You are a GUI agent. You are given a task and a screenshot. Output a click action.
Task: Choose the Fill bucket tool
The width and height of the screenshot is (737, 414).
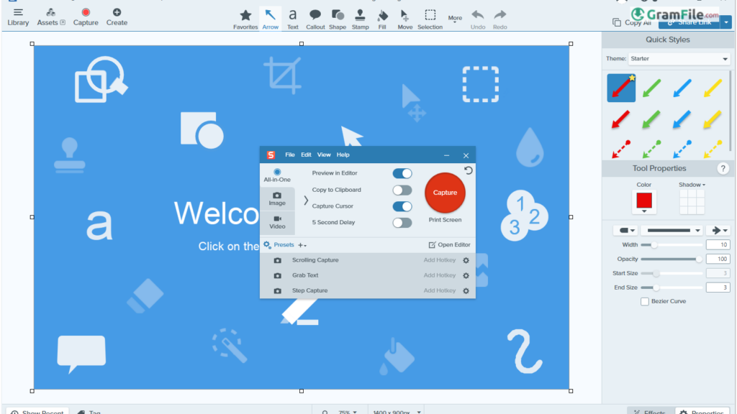click(383, 19)
